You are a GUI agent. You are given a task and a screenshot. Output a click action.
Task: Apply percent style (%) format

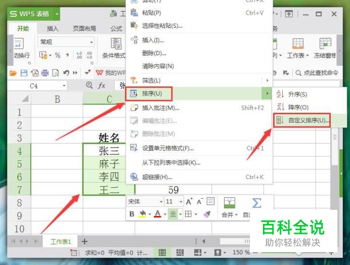tap(58, 55)
